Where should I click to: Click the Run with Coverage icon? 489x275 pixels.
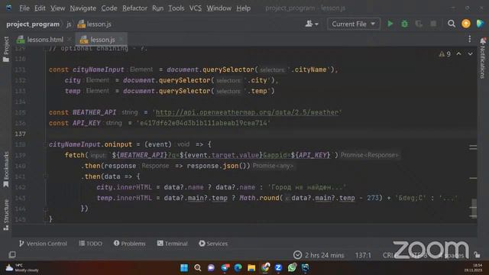tap(419, 24)
